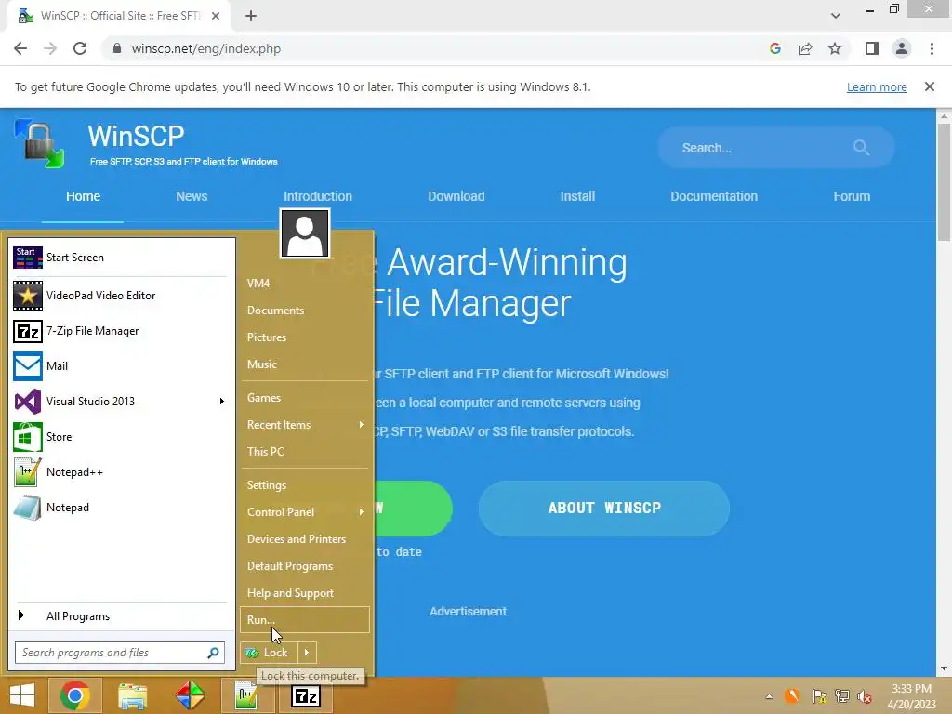Click the Windows Start button
This screenshot has height=714, width=952.
[22, 695]
